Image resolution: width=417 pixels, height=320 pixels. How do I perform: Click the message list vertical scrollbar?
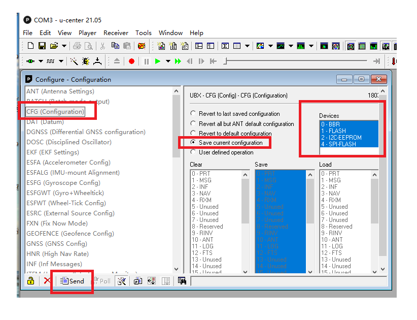176,180
